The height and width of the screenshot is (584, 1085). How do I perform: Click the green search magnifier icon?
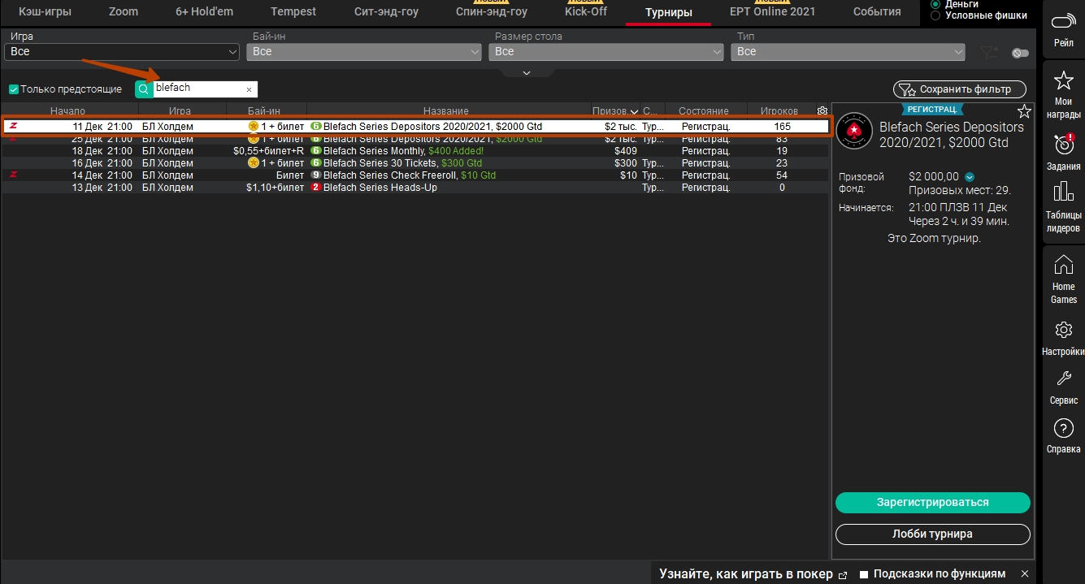143,89
